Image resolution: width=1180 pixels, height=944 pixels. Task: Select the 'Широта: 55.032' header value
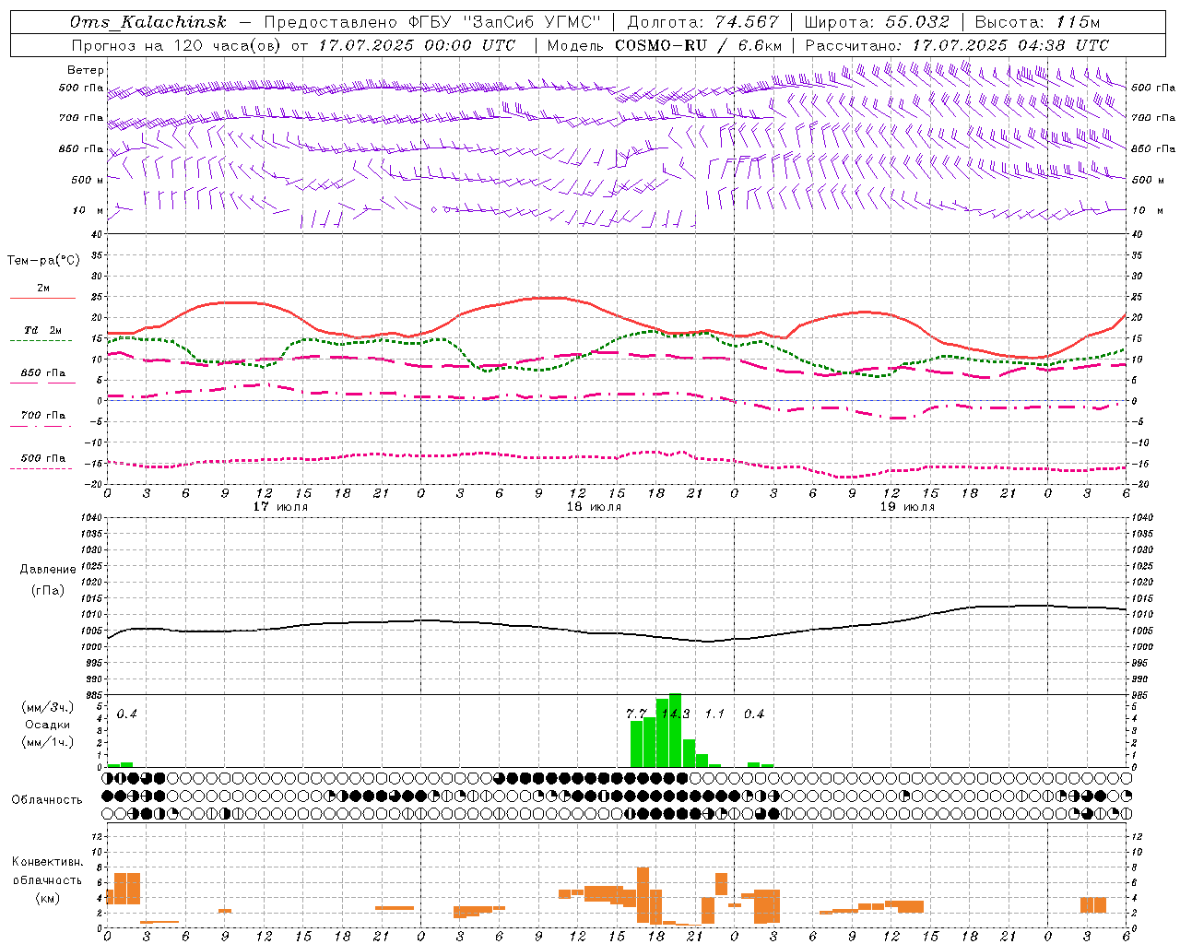click(877, 22)
